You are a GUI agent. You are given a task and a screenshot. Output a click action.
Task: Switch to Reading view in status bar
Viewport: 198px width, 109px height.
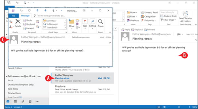164,107
